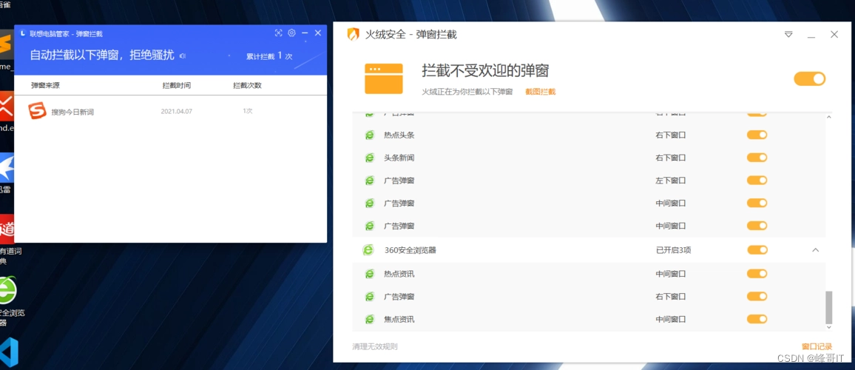
Task: Click the 360安全浏览器 group label
Action: point(410,250)
